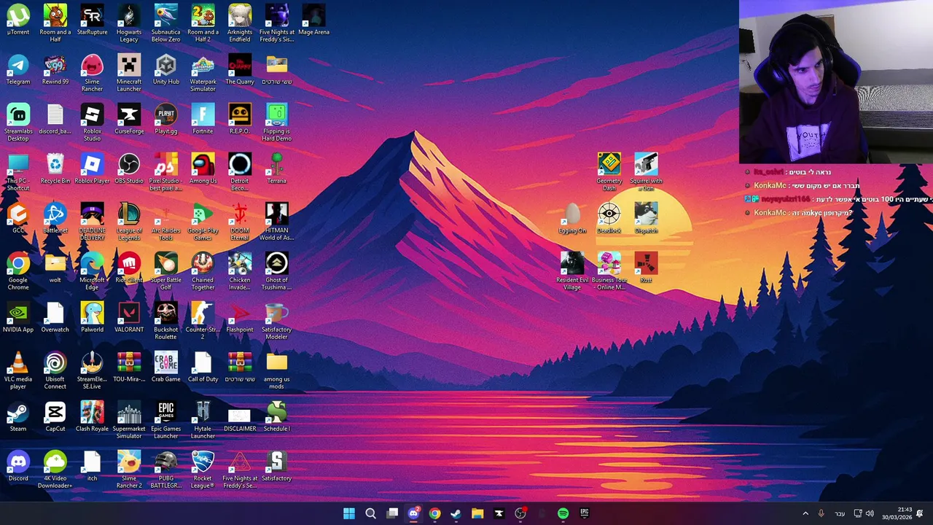The image size is (933, 525).
Task: Open the input language switcher
Action: 840,513
